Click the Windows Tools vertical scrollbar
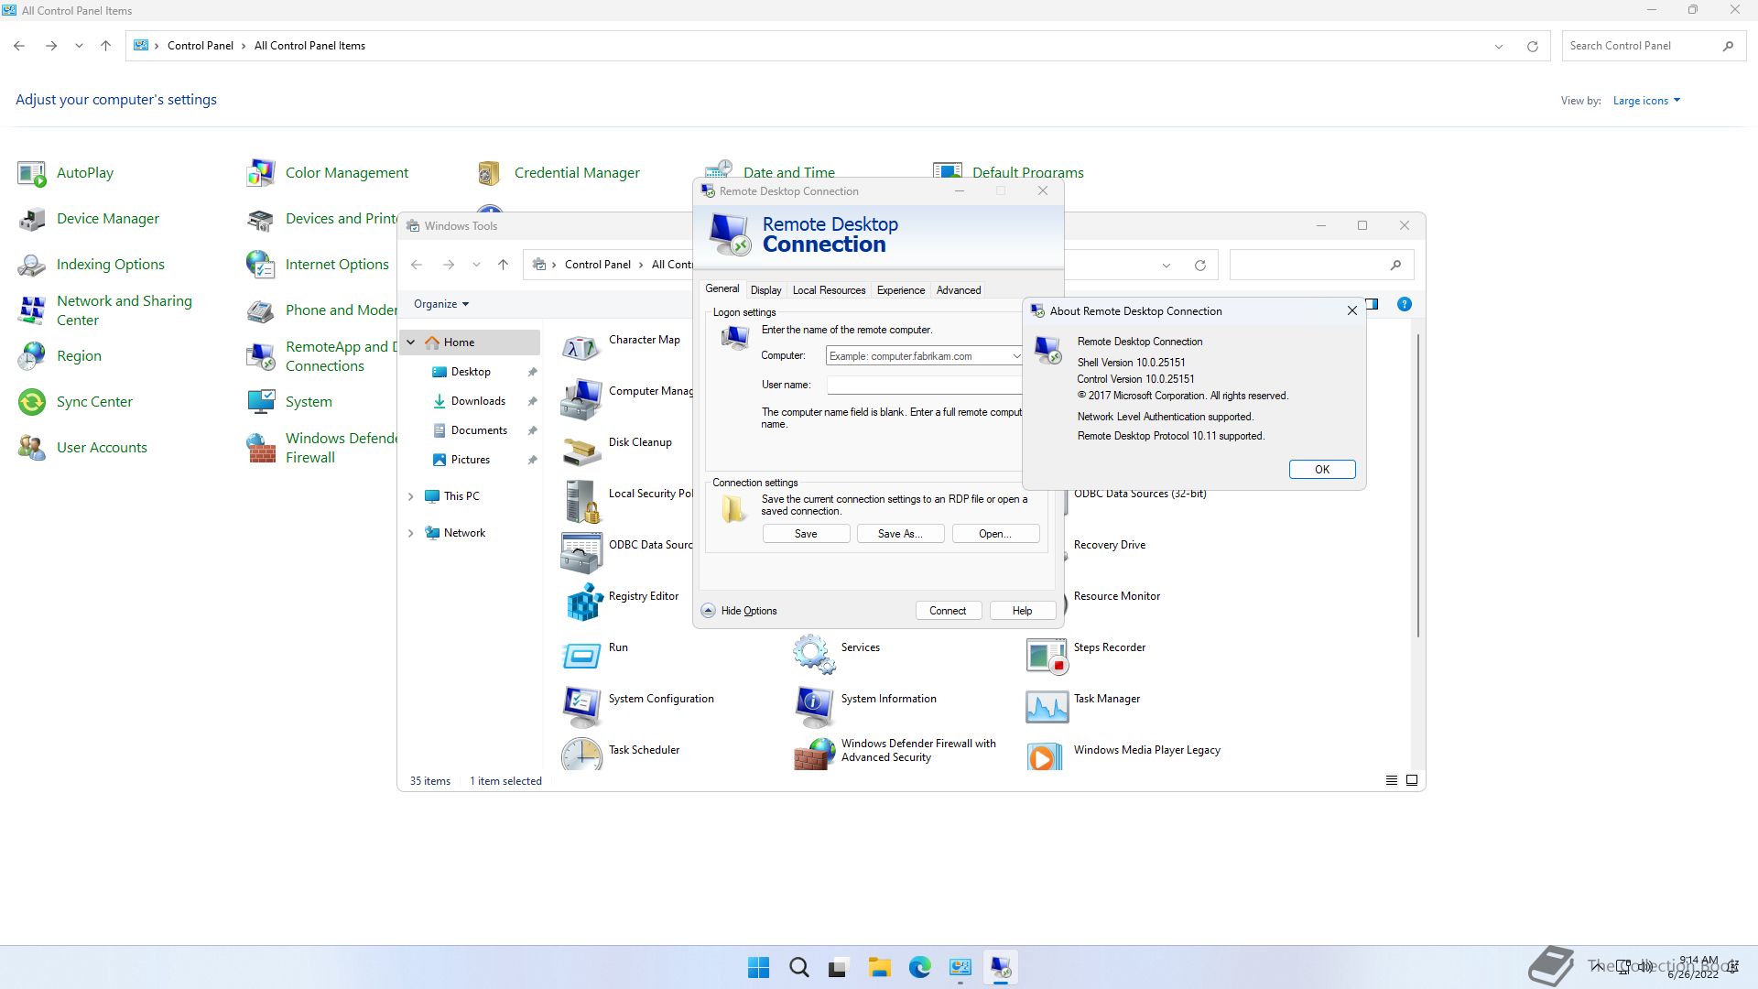Viewport: 1758px width, 989px height. click(1418, 485)
